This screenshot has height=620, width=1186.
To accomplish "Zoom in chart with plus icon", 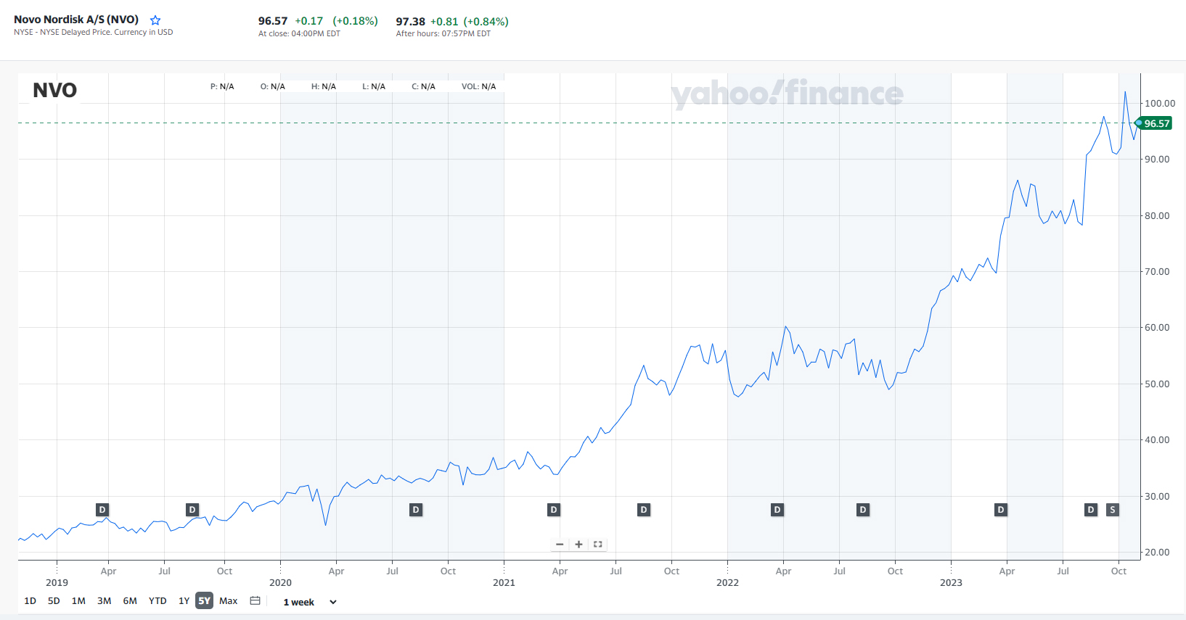I will coord(578,544).
